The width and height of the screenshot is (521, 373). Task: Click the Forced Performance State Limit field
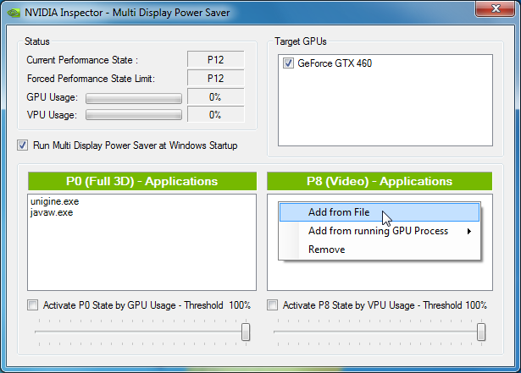[215, 79]
